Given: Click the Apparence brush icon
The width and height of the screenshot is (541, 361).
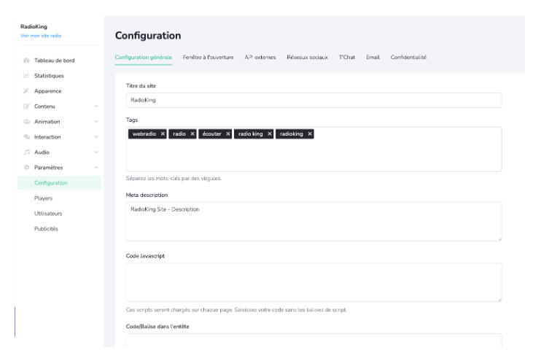Looking at the screenshot, I should 26,91.
